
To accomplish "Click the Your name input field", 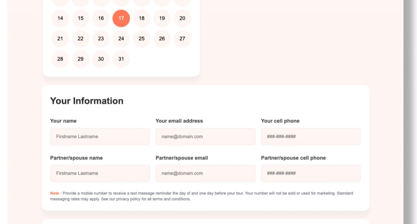I will click(100, 137).
